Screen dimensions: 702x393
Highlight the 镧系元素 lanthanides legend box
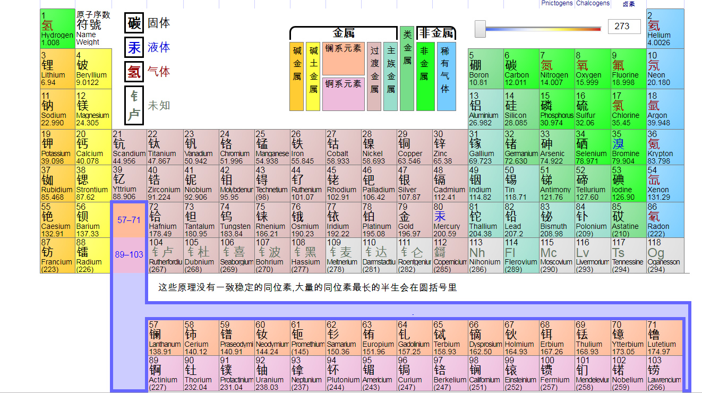pyautogui.click(x=343, y=58)
